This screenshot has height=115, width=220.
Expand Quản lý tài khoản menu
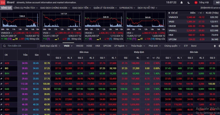(x=105, y=8)
